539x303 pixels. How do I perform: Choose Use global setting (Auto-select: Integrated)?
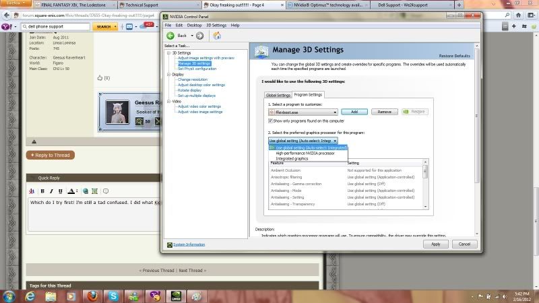click(x=309, y=147)
